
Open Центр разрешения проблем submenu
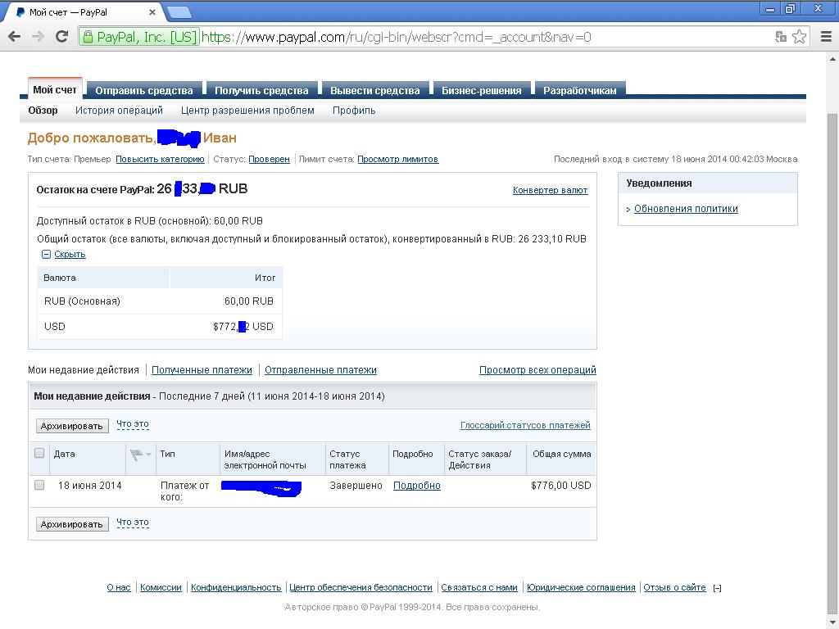click(x=247, y=111)
